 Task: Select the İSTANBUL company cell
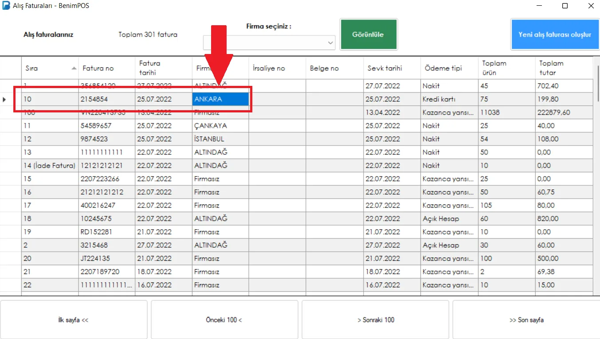pos(220,139)
